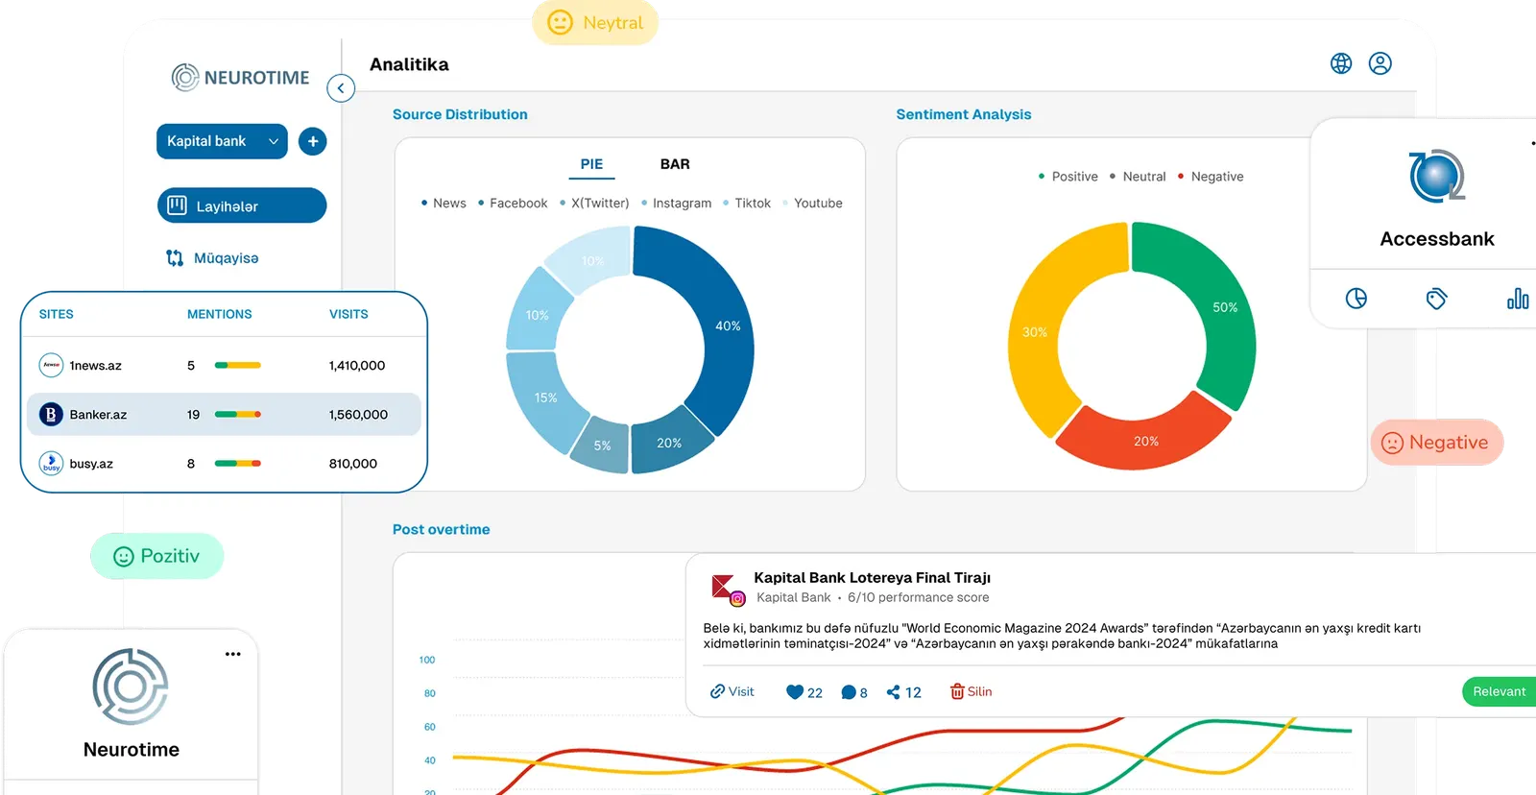
Task: Open the Kapital bank dropdown
Action: click(222, 141)
